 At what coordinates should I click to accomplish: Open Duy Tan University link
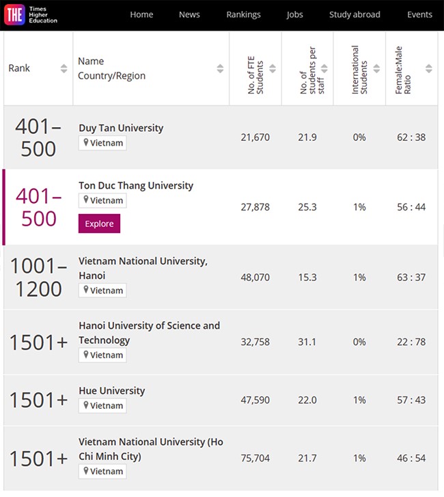point(121,128)
